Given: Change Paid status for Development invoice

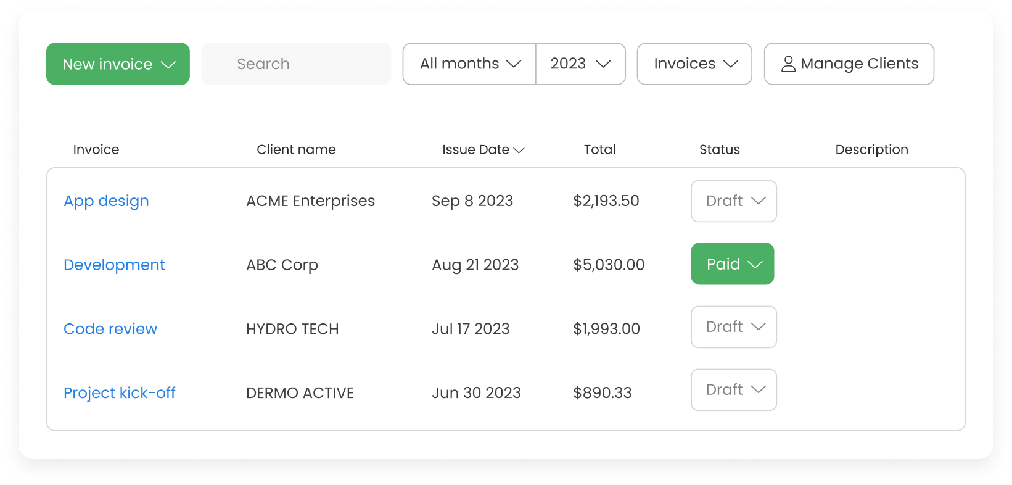Looking at the screenshot, I should coord(733,263).
